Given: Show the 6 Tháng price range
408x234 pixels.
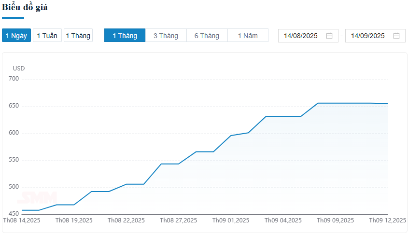Looking at the screenshot, I should (x=207, y=36).
